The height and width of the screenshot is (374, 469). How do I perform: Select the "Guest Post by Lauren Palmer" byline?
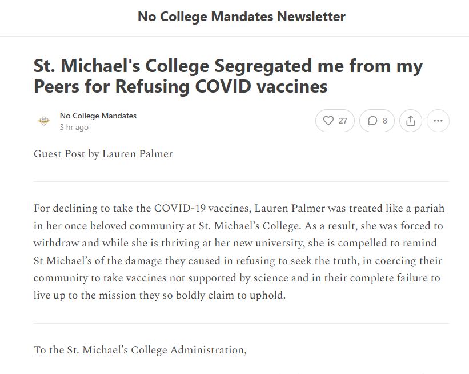(103, 154)
